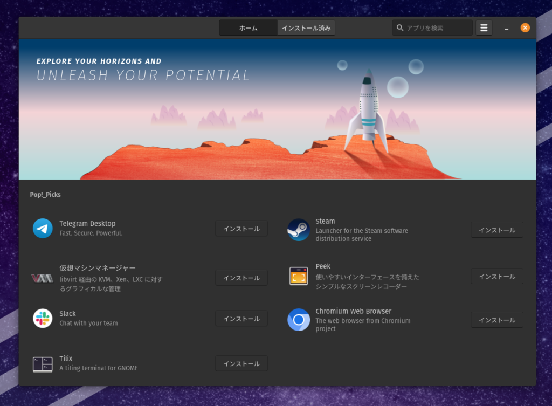Click the Steam app icon

[x=298, y=230]
